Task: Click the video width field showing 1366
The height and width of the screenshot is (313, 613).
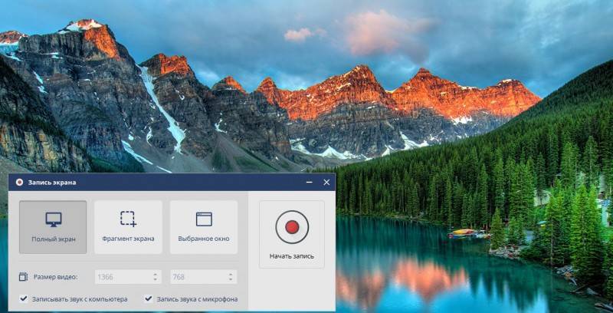Action: [x=128, y=277]
